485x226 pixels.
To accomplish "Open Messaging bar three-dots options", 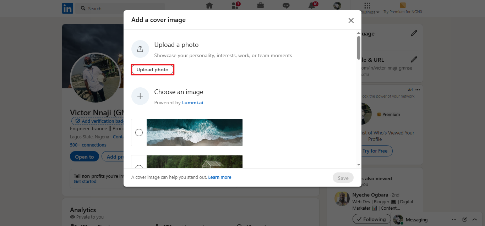I will pyautogui.click(x=454, y=220).
